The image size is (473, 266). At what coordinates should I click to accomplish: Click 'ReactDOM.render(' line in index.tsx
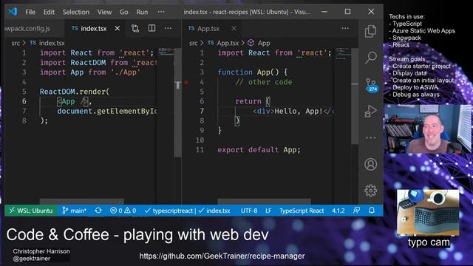click(75, 92)
